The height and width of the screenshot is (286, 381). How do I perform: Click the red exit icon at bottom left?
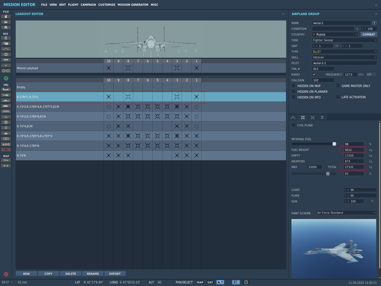pyautogui.click(x=6, y=274)
